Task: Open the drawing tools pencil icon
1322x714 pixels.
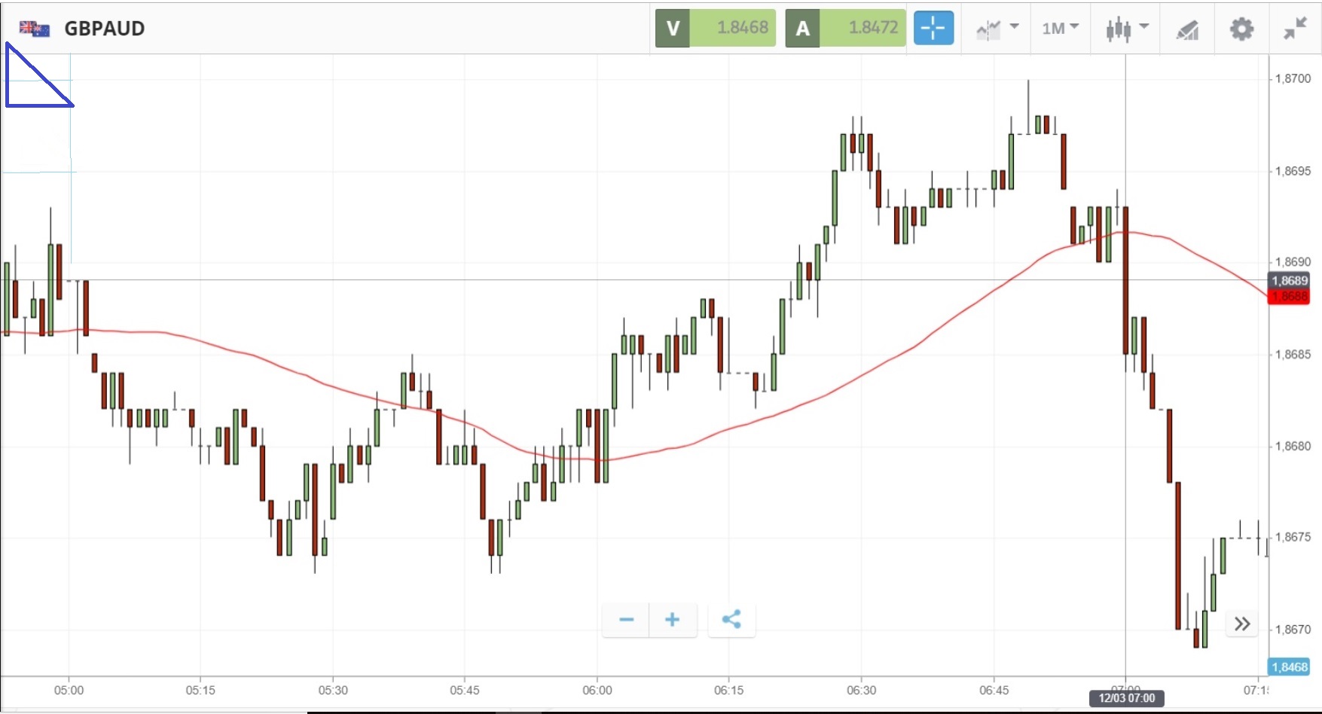Action: (x=1187, y=29)
